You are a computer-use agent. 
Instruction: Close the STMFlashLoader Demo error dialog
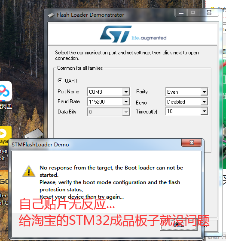click(192, 143)
